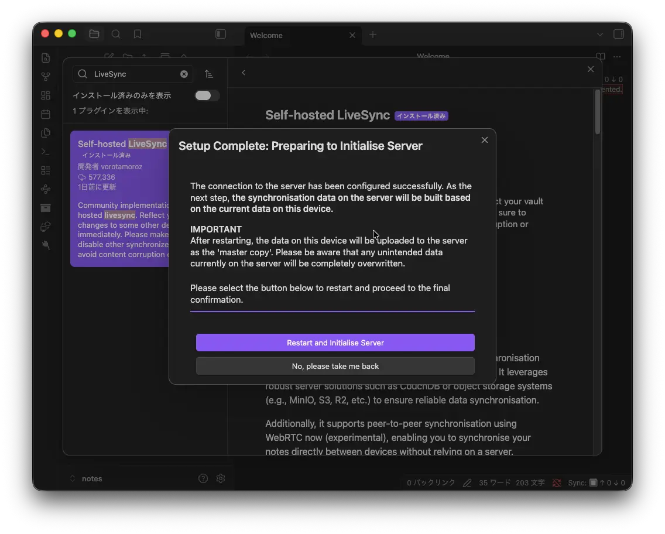Change plugin list sort order
This screenshot has width=665, height=534.
[x=208, y=74]
